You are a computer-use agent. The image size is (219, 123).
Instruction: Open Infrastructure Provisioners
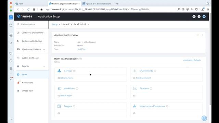152,106
